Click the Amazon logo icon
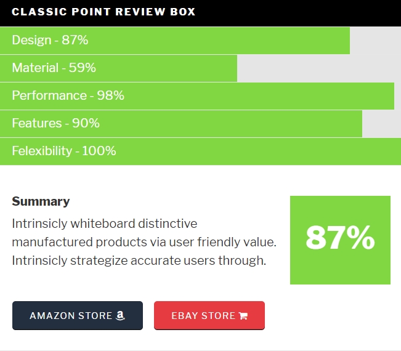 (120, 315)
